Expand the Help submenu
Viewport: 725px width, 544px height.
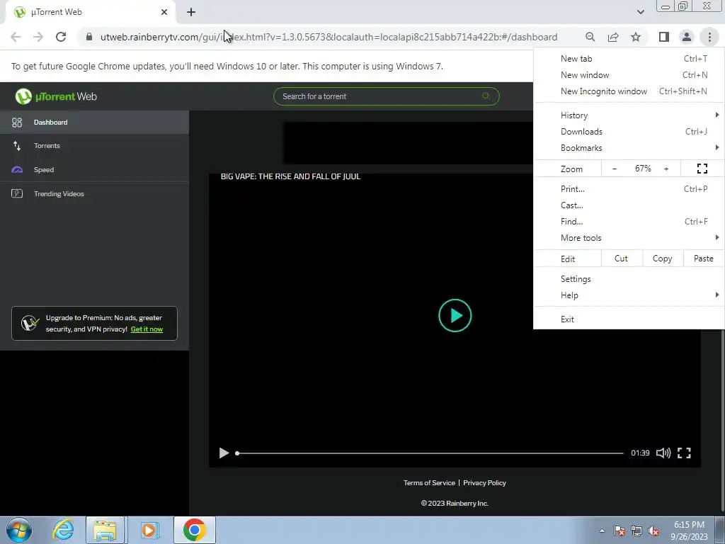629,295
